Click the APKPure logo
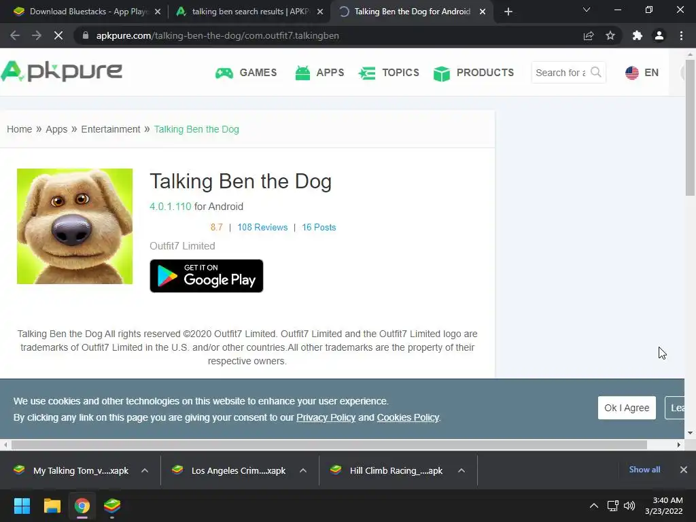This screenshot has height=522, width=696. click(x=61, y=71)
